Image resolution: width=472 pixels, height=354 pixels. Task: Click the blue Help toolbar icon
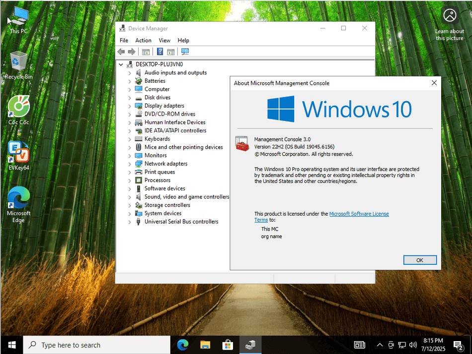pyautogui.click(x=160, y=52)
